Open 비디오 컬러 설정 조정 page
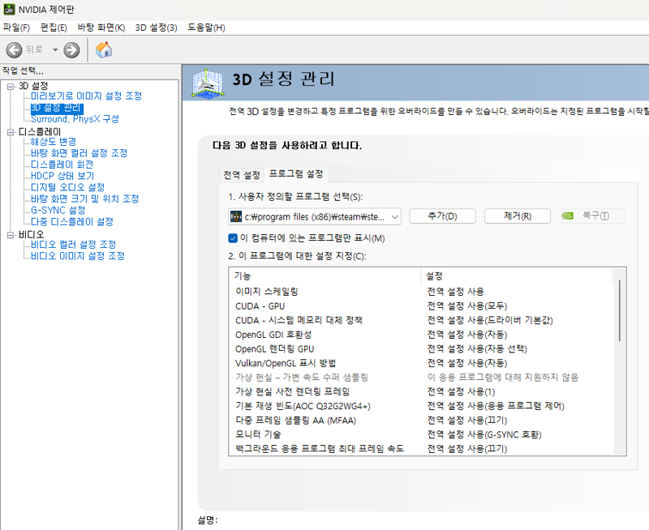 point(74,245)
